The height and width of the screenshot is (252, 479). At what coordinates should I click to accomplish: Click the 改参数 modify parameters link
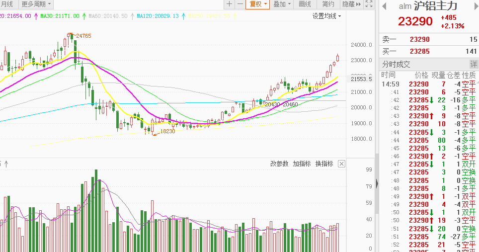click(x=279, y=164)
